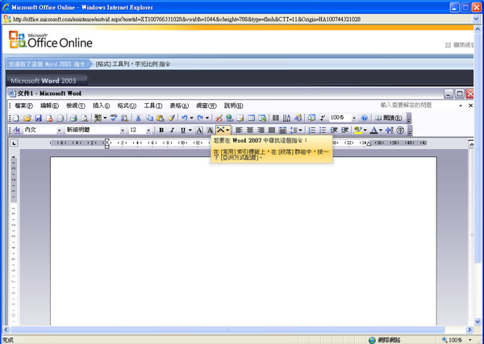The width and height of the screenshot is (484, 344).
Task: Toggle show/hide formatting marks
Action: click(323, 118)
